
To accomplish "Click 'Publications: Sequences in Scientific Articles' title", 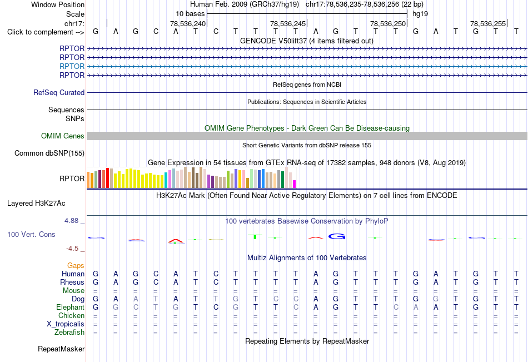I will pos(307,102).
